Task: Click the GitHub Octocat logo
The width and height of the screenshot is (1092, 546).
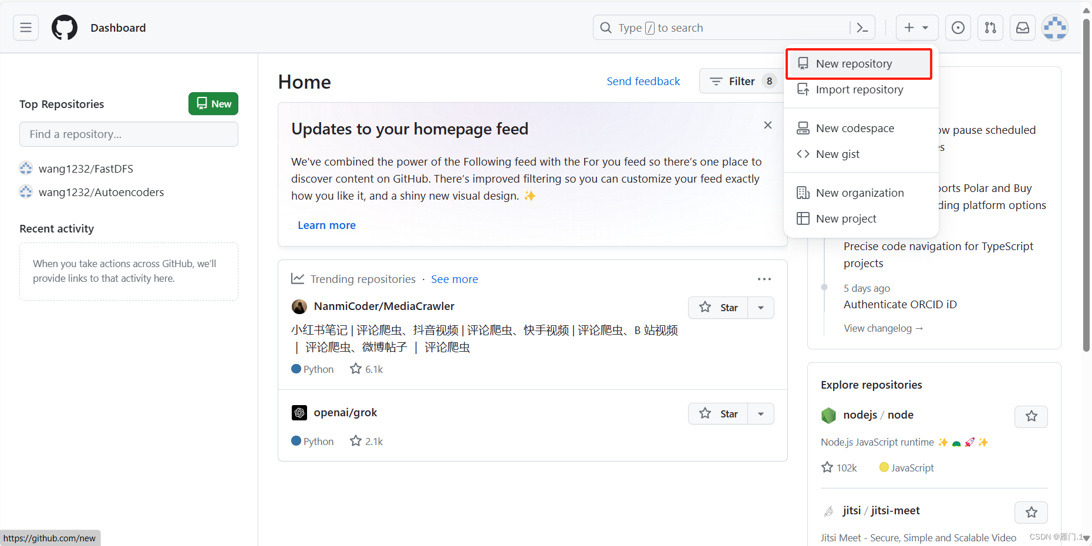Action: point(65,28)
